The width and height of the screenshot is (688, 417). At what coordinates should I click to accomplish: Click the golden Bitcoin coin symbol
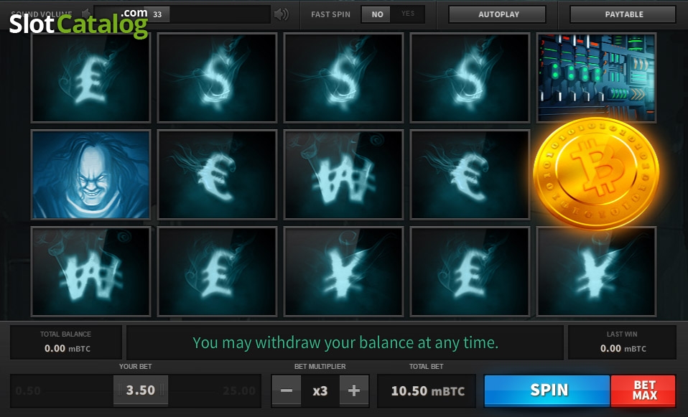click(596, 173)
